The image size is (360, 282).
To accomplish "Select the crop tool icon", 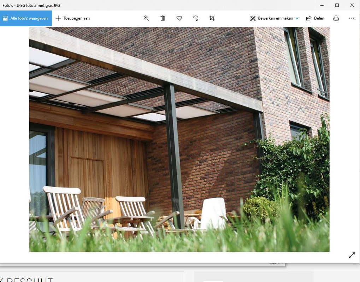I will click(212, 18).
